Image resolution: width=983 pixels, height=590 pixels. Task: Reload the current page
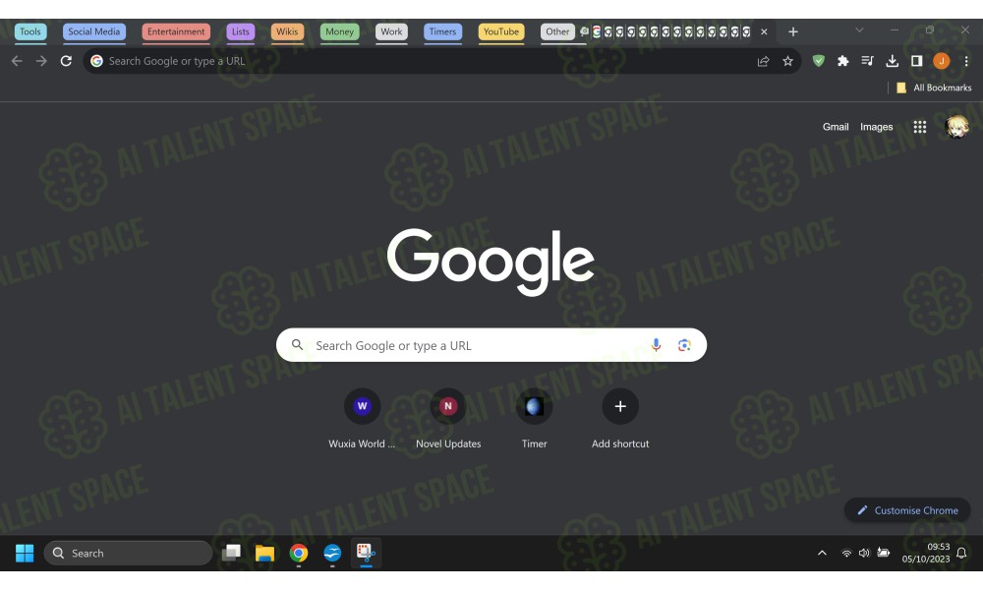(66, 61)
